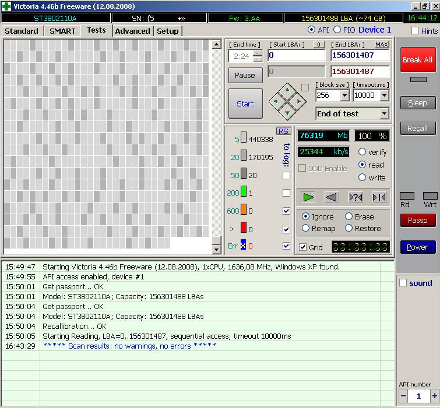Toggle log checkbox for 600 ms blocks
This screenshot has width=447, height=408.
tap(286, 211)
